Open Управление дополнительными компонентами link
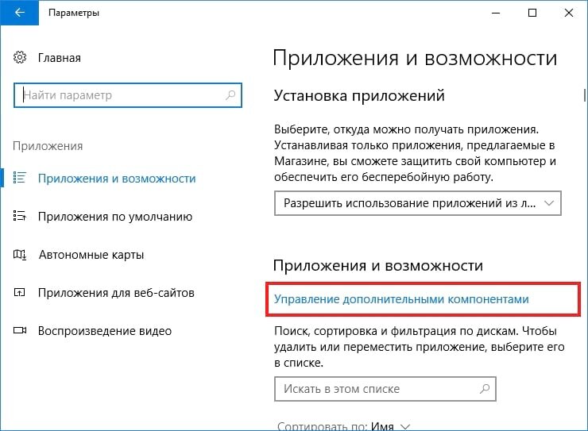 point(401,299)
